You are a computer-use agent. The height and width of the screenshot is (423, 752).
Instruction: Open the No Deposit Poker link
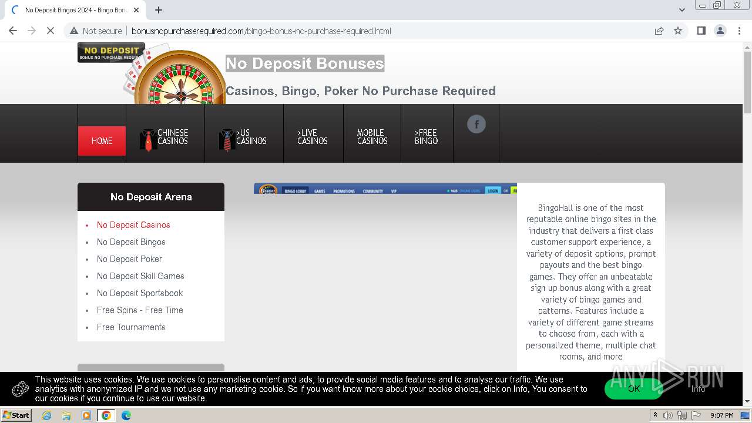coord(129,259)
